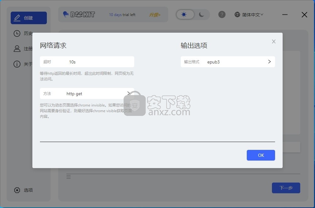The image size is (315, 208).
Task: Click the hamburger list icon below dialog
Action: pyautogui.click(x=69, y=177)
